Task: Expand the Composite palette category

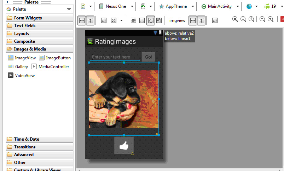Action: point(40,41)
